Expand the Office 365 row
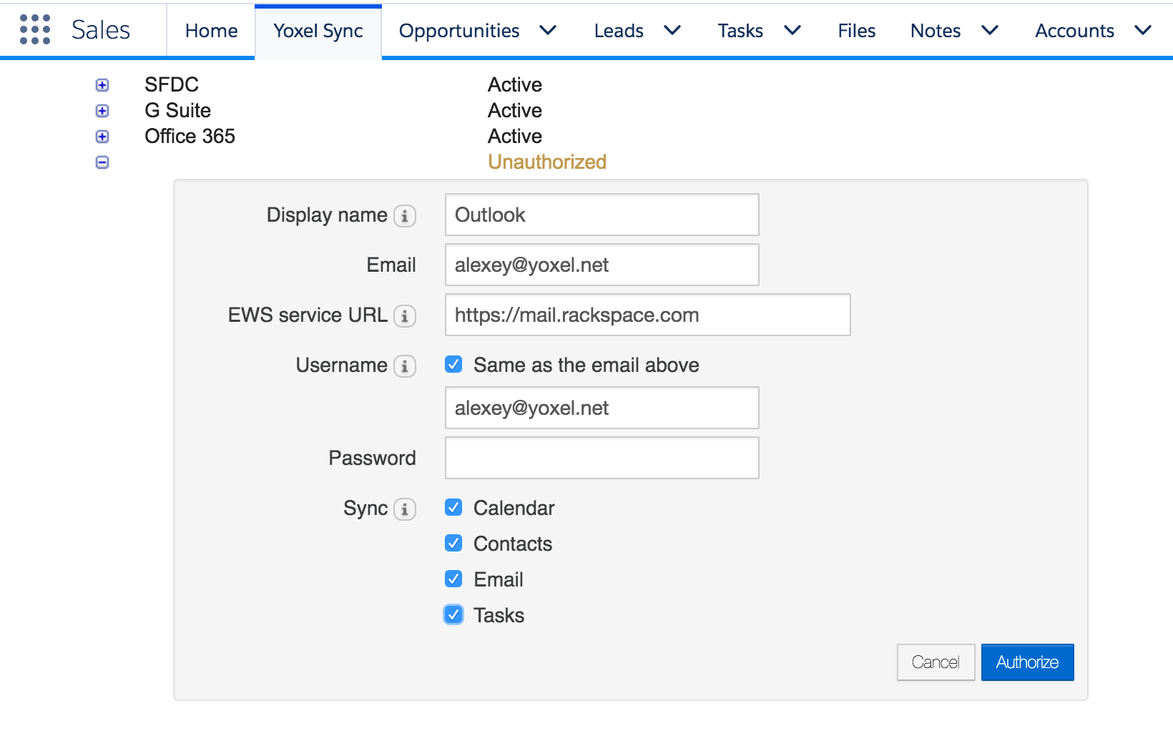 click(102, 137)
